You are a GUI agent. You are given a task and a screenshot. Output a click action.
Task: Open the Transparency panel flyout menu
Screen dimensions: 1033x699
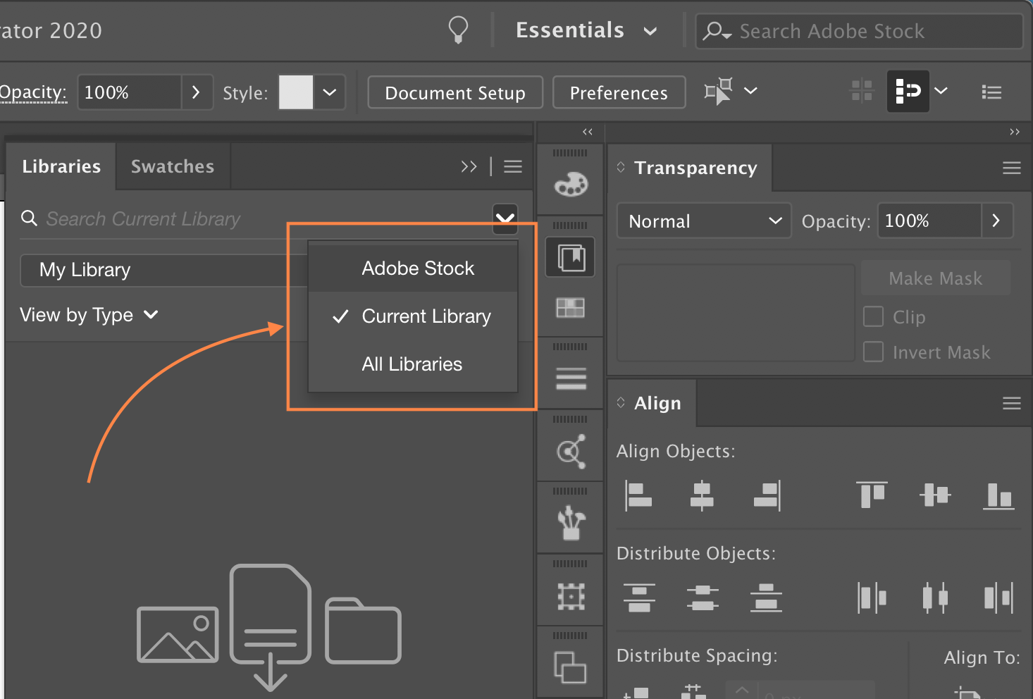[x=1012, y=168]
